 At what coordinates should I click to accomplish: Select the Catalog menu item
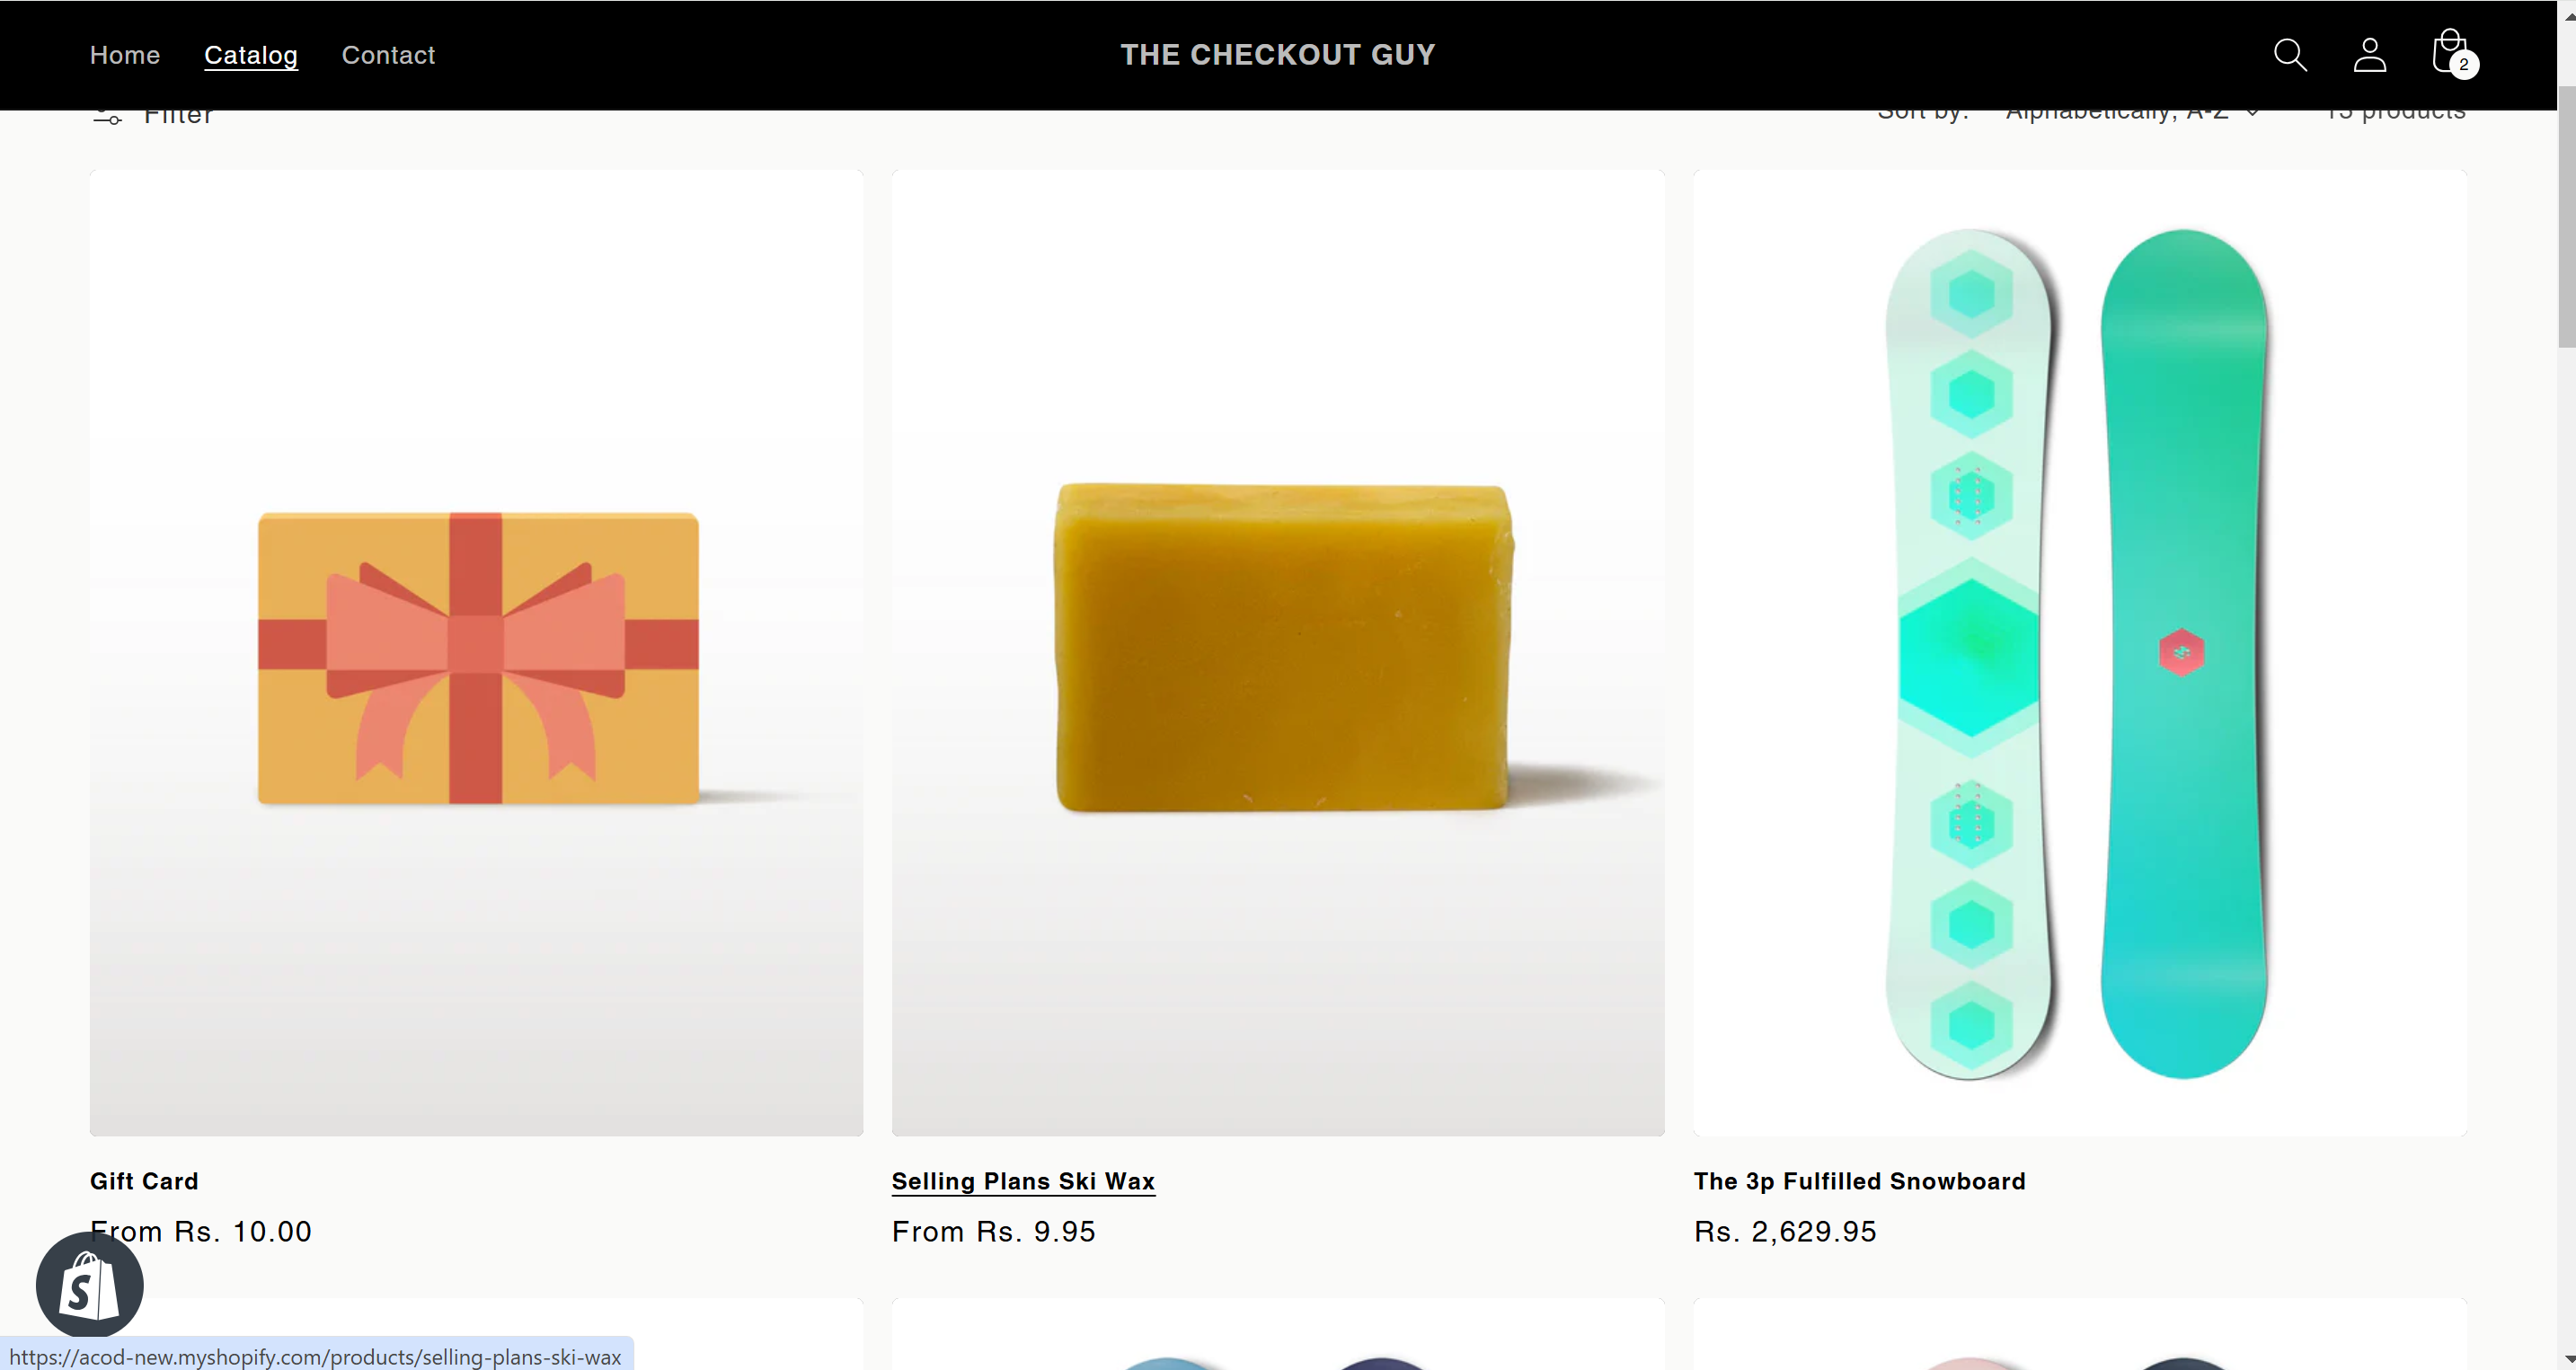[x=251, y=55]
